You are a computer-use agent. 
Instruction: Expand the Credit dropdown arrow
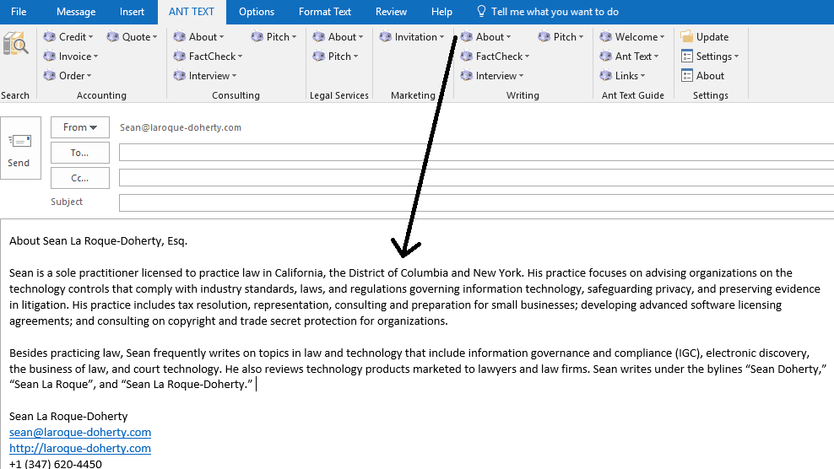(91, 37)
